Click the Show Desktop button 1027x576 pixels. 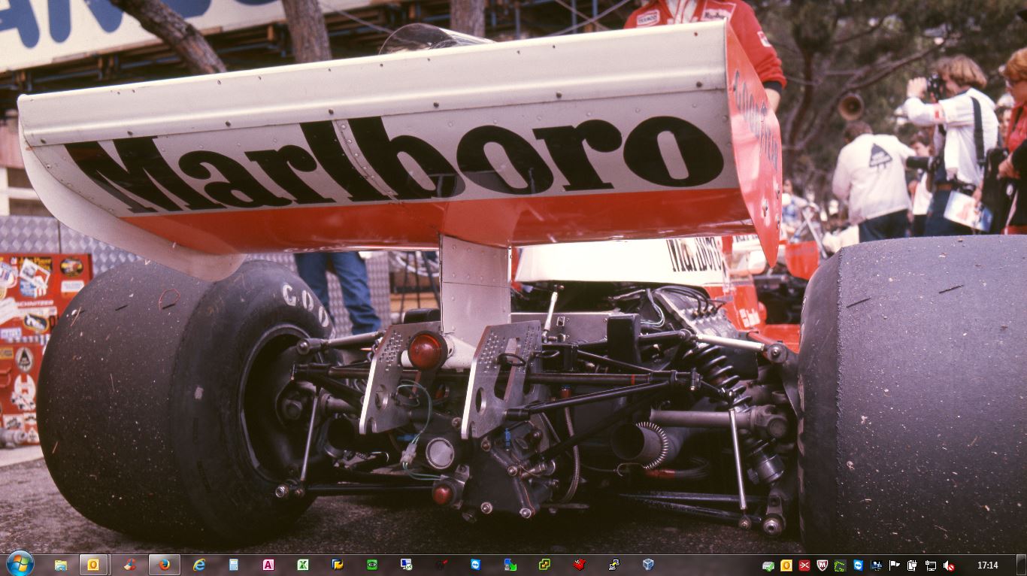click(1021, 565)
